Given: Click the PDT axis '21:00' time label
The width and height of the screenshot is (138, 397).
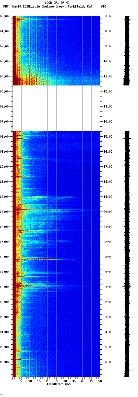Looking at the screenshot, I should pos(4,332).
